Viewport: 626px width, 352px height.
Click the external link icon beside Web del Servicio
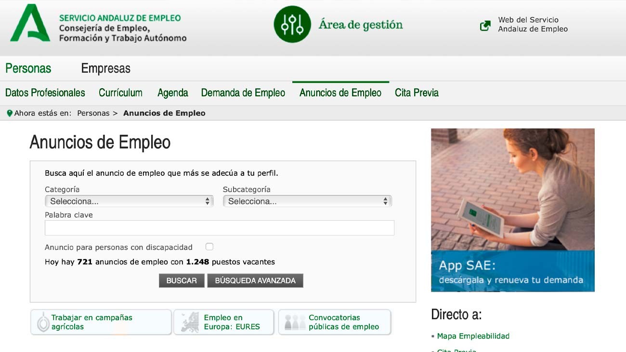[x=485, y=26]
